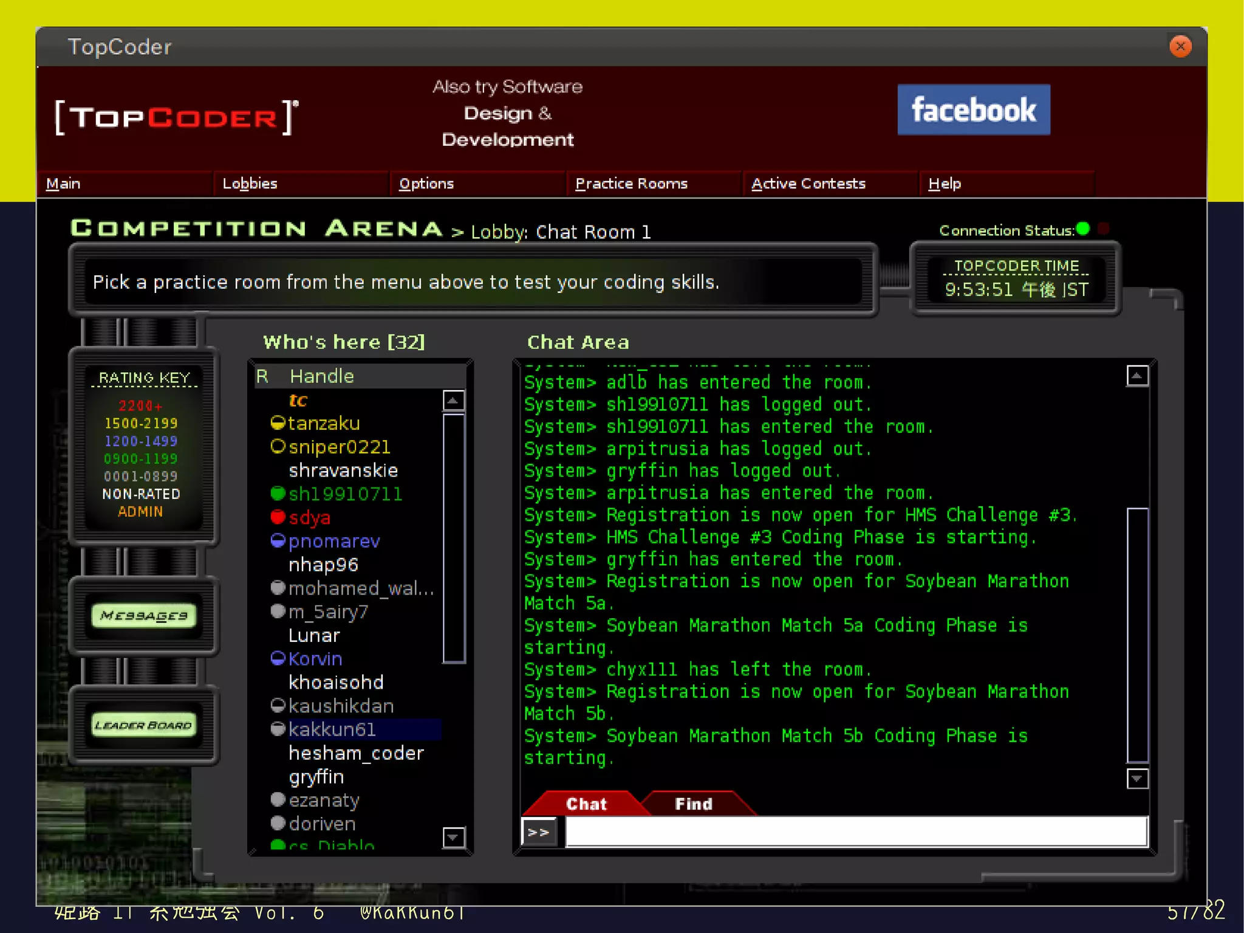Open the Leader Board button

tap(144, 725)
